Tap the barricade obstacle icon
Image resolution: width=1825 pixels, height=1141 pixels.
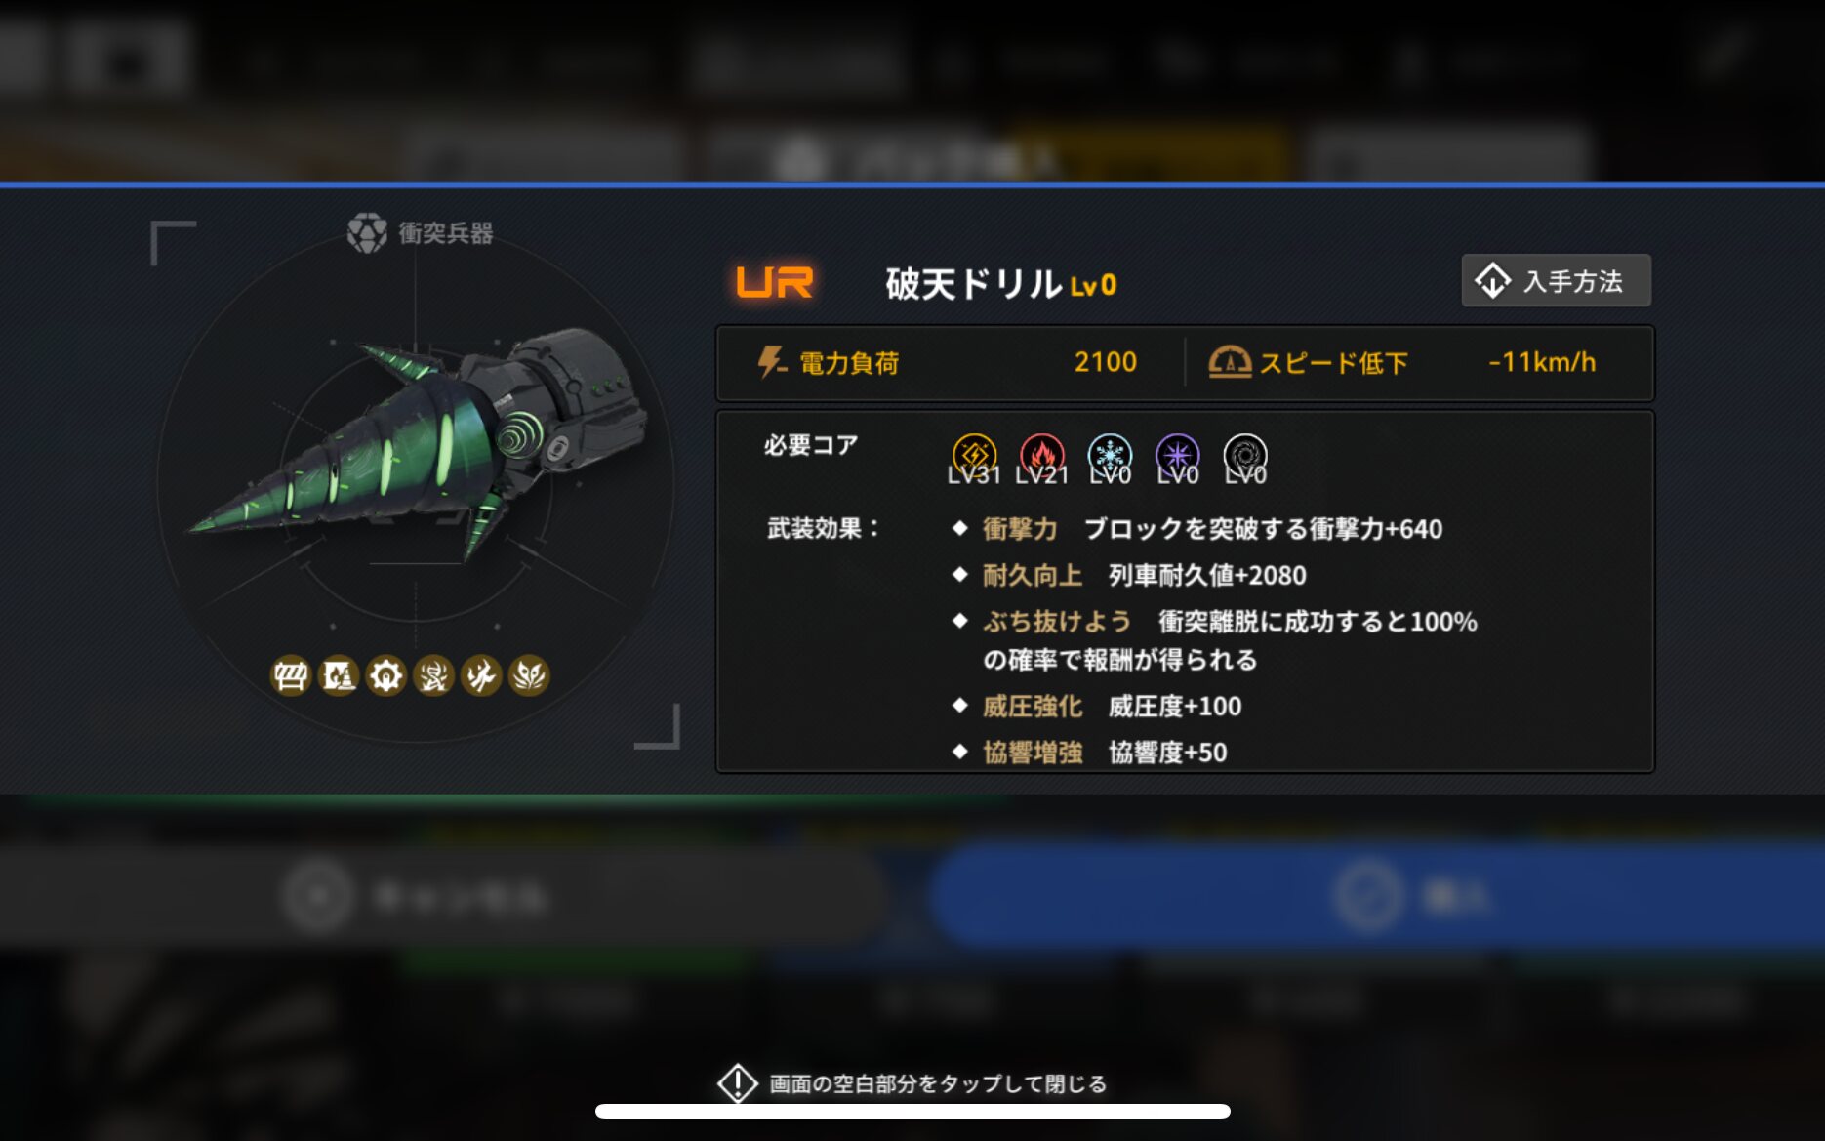(291, 675)
